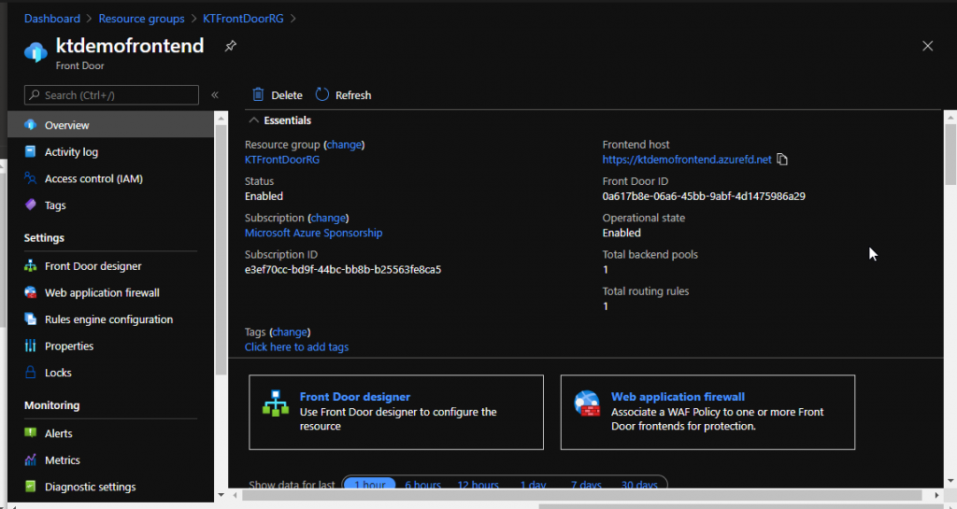Open the ktdemofrontend.azurefd.net link

(687, 160)
